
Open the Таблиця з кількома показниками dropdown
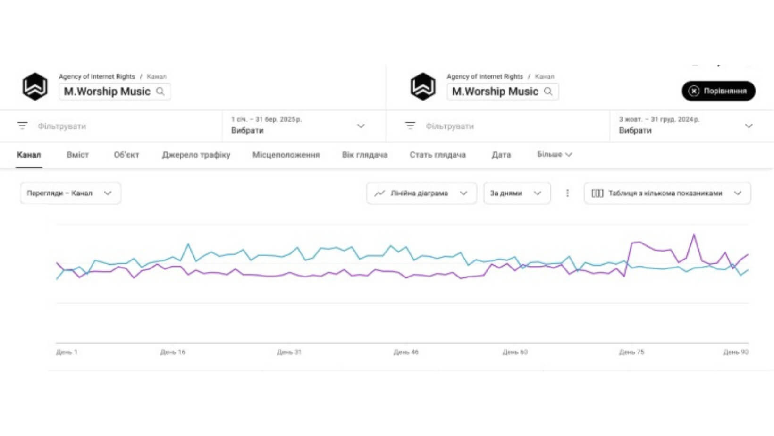pyautogui.click(x=667, y=193)
